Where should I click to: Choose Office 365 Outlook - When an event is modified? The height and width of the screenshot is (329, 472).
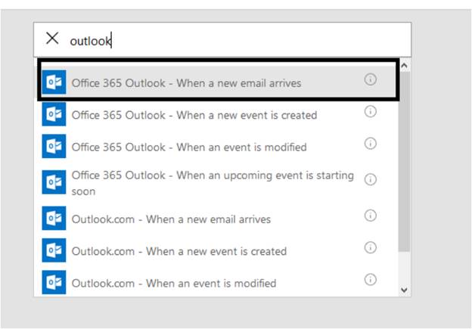click(x=189, y=147)
